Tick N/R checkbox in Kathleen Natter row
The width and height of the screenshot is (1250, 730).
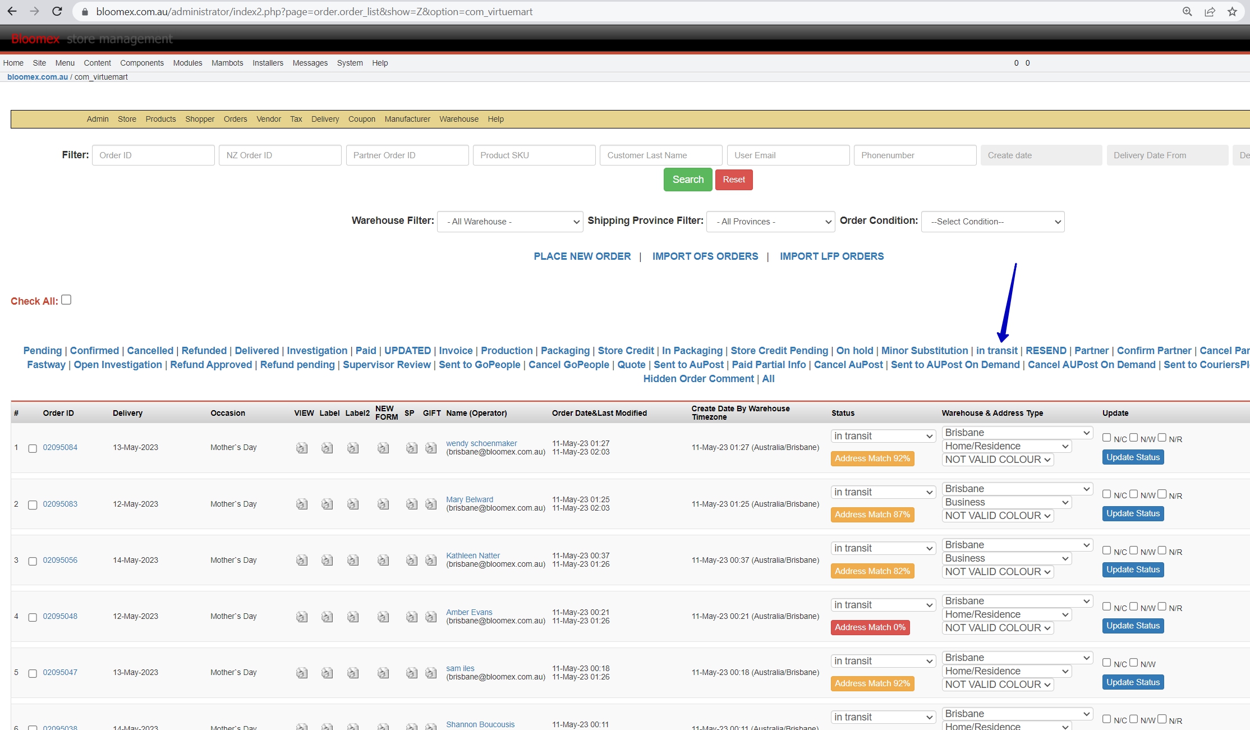(x=1161, y=550)
